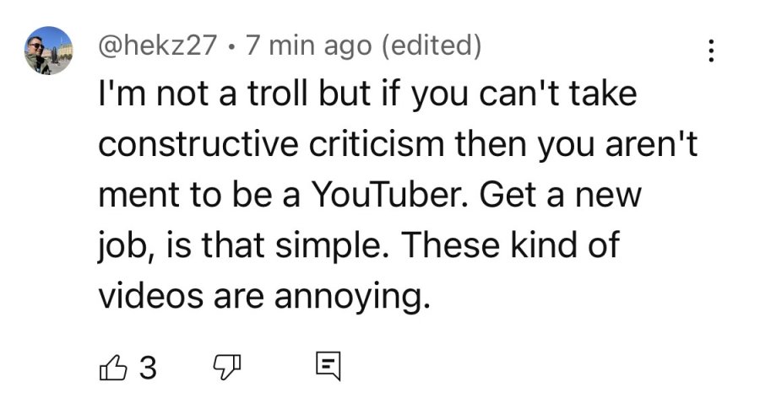Click the words "then you aren't"
Image resolution: width=760 pixels, height=414 pixels.
tap(576, 144)
